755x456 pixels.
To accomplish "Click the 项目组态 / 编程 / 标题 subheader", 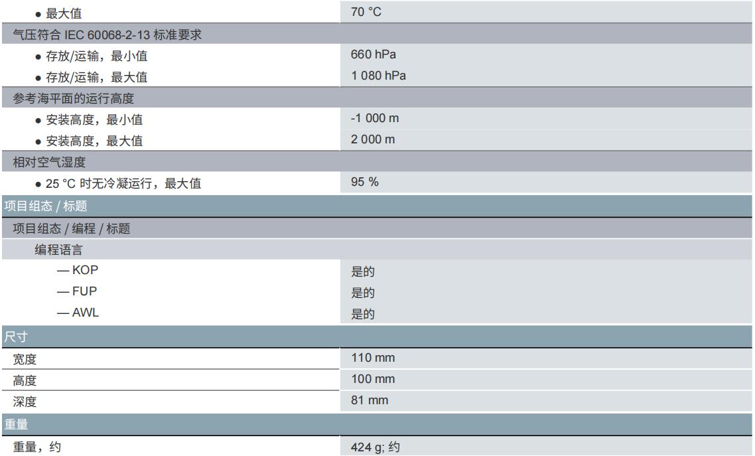I will [72, 229].
